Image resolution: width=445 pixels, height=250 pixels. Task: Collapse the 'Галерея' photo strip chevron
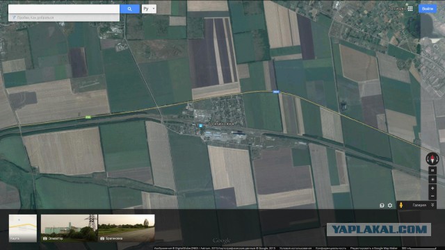click(x=432, y=205)
